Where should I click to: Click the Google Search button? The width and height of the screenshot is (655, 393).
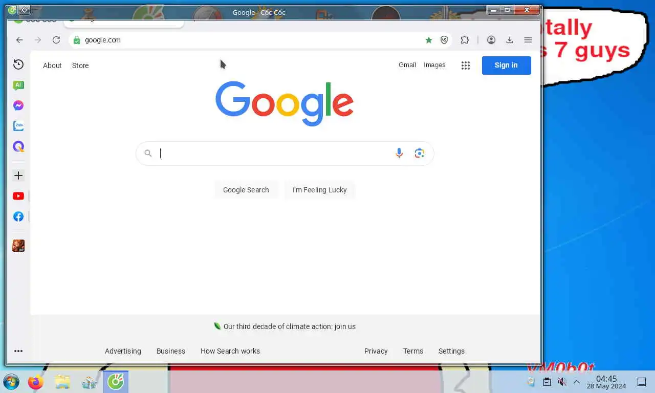tap(246, 190)
